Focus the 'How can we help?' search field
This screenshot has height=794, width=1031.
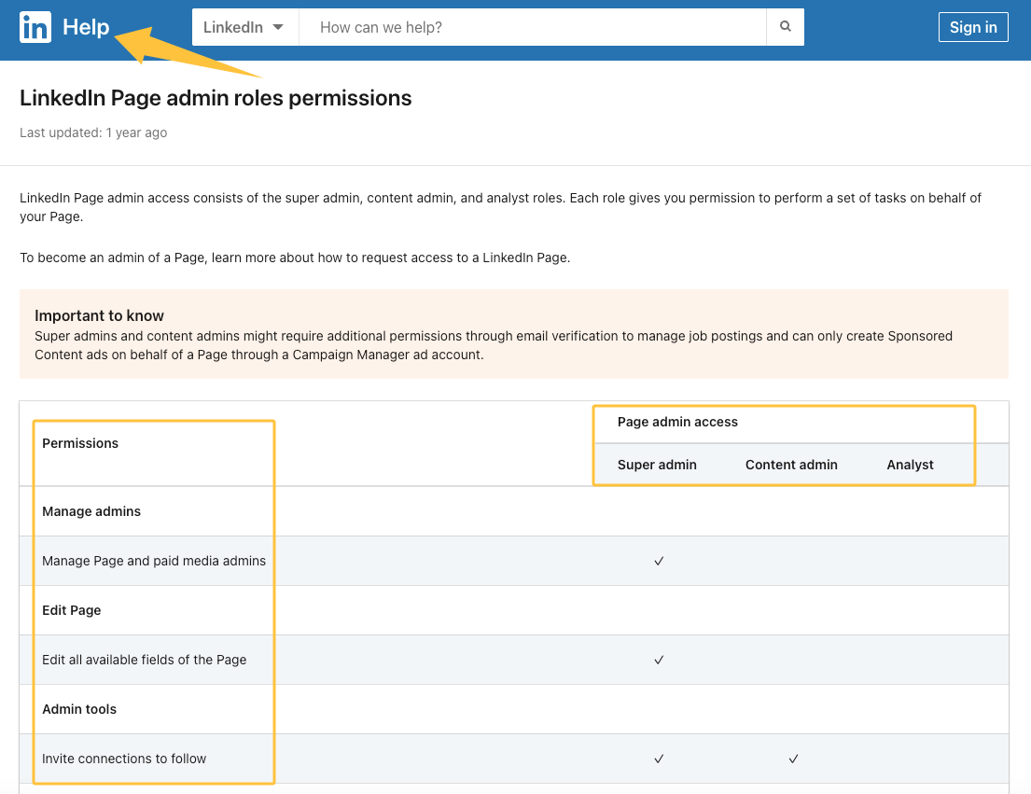[533, 27]
